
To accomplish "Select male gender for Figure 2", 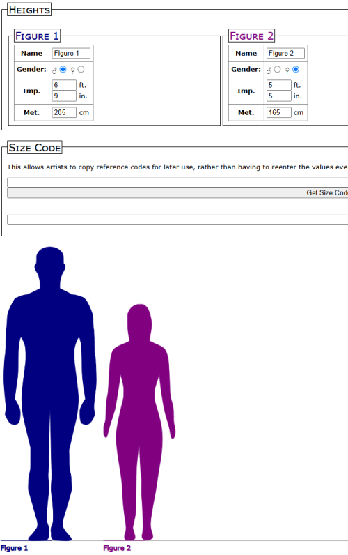I will point(277,70).
